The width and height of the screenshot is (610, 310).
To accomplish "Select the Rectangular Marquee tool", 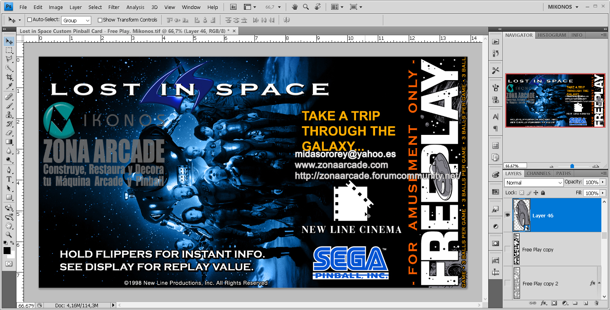I will (x=9, y=50).
